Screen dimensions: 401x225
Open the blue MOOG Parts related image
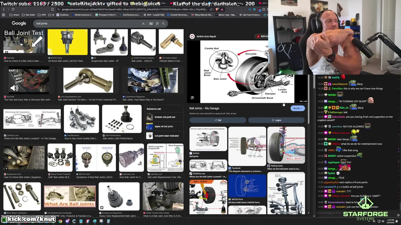247,186
